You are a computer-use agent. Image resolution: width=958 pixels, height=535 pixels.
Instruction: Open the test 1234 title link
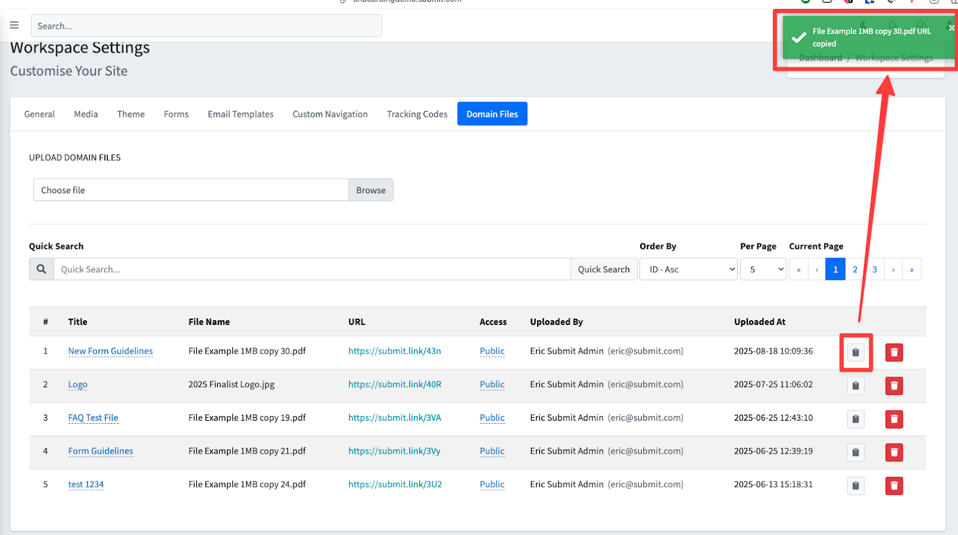pyautogui.click(x=86, y=484)
